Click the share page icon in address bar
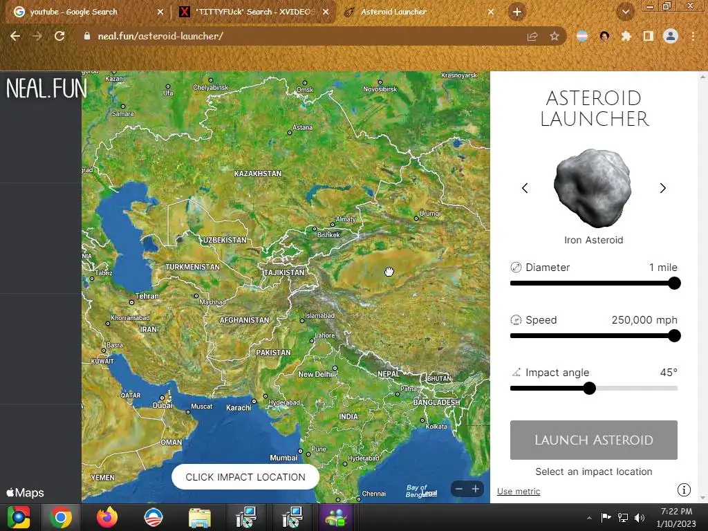708x531 pixels. 532,36
